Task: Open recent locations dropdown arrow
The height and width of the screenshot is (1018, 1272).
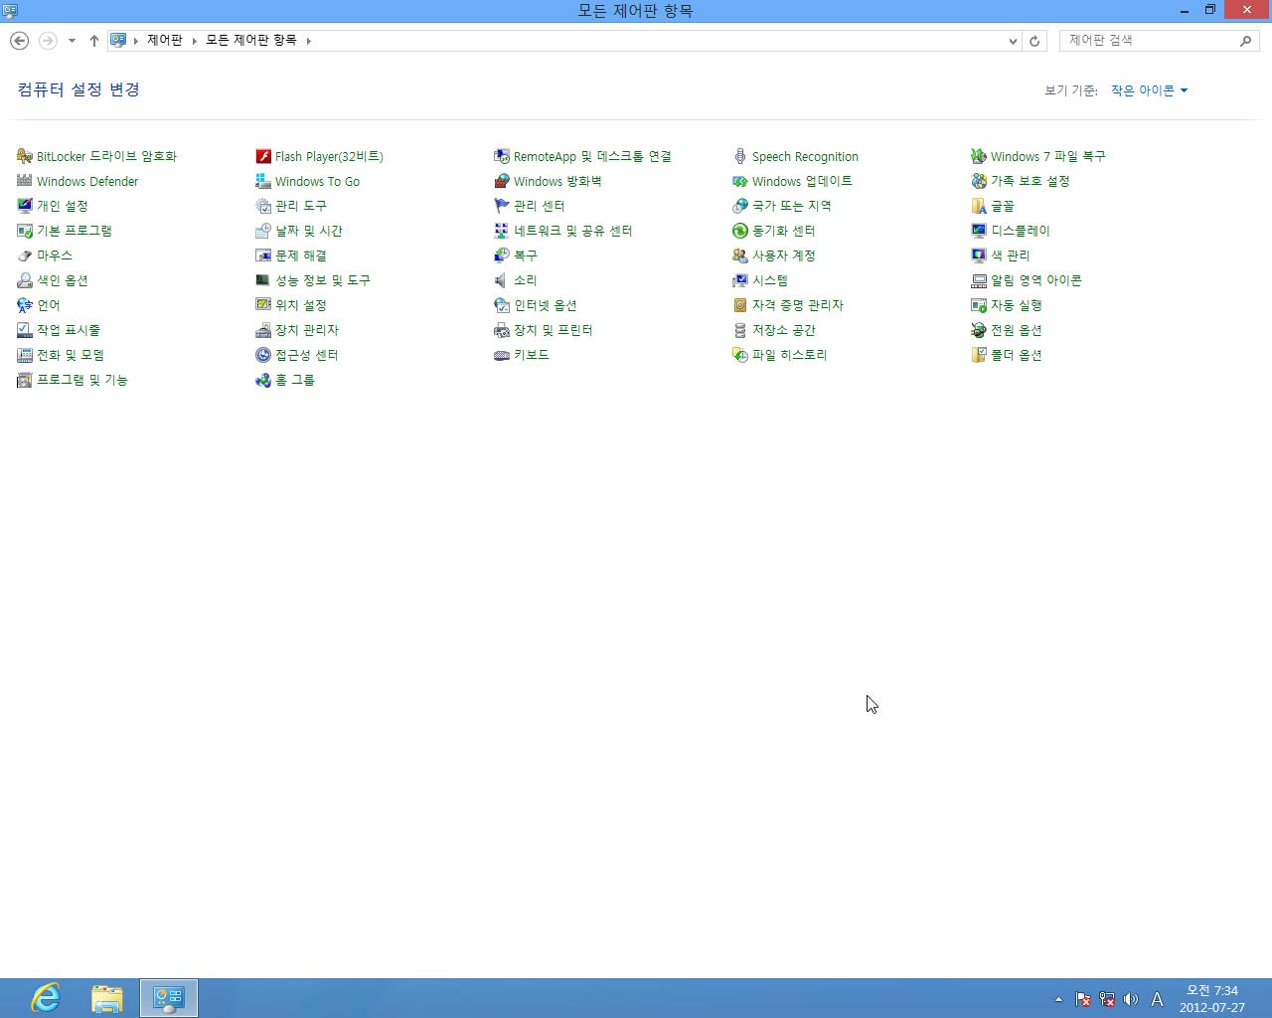Action: (x=72, y=41)
